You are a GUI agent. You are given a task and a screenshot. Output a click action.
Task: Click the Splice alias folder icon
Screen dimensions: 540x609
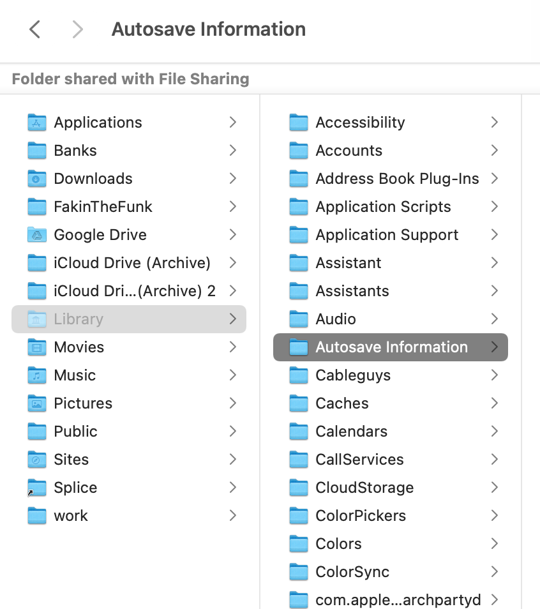click(37, 488)
